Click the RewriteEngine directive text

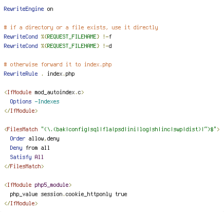[x=24, y=9]
